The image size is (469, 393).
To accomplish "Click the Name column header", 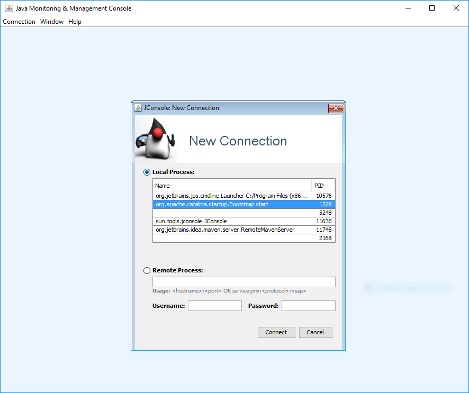I will [x=232, y=186].
